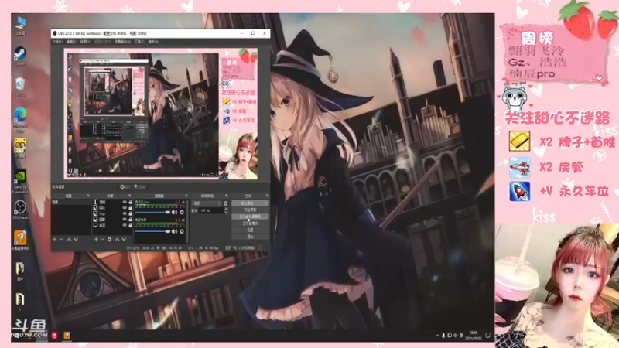Remove the selected scene with the minus icon
Screen dimensions: 619x348
[61, 239]
